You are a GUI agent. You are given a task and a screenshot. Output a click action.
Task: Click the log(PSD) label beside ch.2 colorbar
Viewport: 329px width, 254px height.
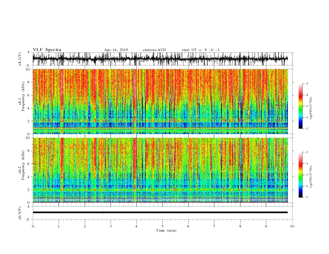[311, 176]
